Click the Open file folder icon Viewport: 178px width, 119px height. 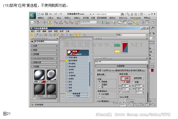point(42,14)
